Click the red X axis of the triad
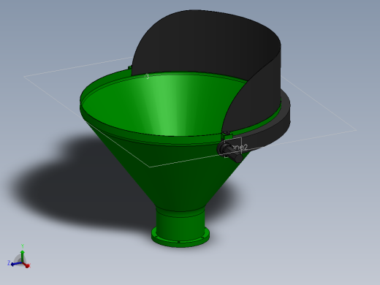Viewport: 380px width, 285px height. (x=26, y=265)
